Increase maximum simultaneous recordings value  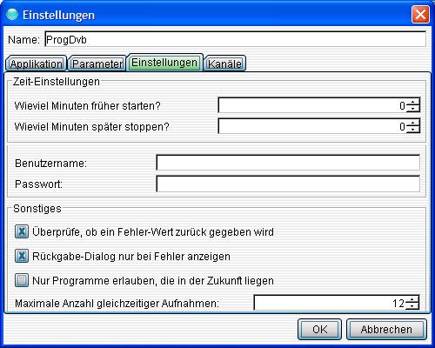click(412, 299)
